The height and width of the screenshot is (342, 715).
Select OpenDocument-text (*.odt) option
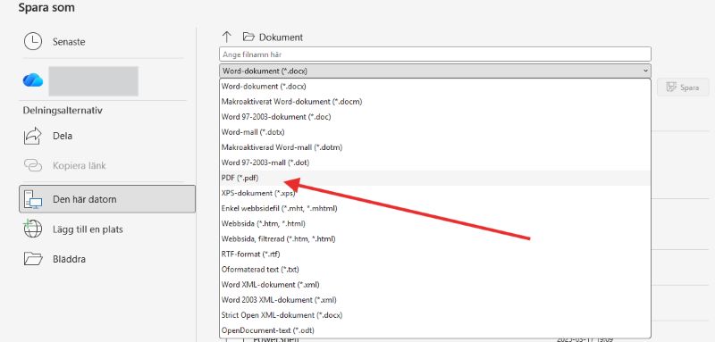click(x=435, y=330)
